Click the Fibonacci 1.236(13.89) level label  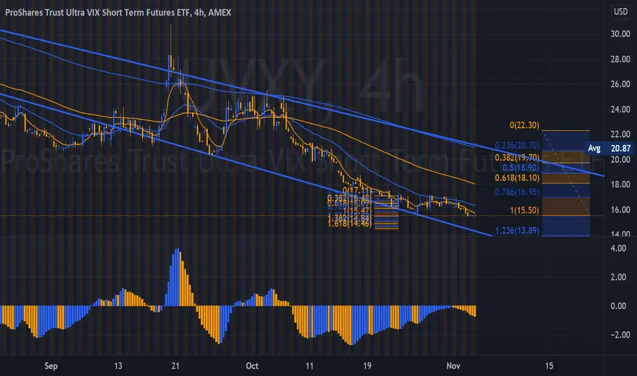click(517, 230)
